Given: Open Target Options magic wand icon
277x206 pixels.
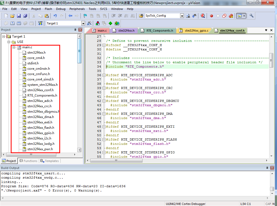Looking at the screenshot, I should [x=89, y=23].
